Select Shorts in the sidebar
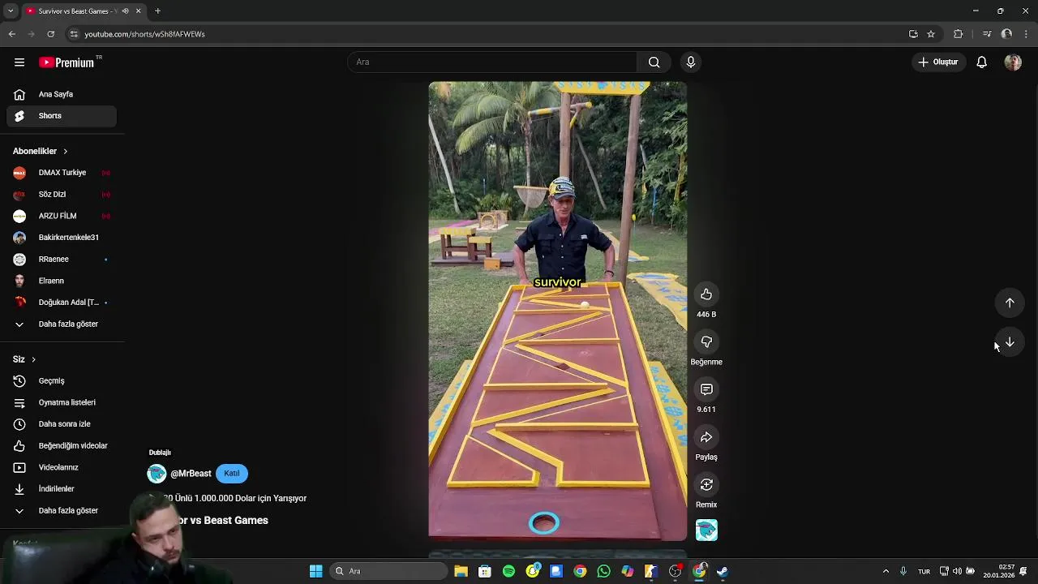Image resolution: width=1038 pixels, height=584 pixels. [x=62, y=116]
